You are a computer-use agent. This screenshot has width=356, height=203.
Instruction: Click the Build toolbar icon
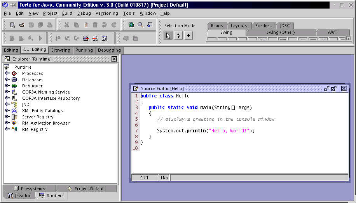click(x=21, y=38)
